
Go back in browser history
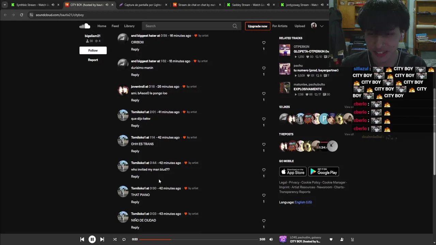pos(5,15)
